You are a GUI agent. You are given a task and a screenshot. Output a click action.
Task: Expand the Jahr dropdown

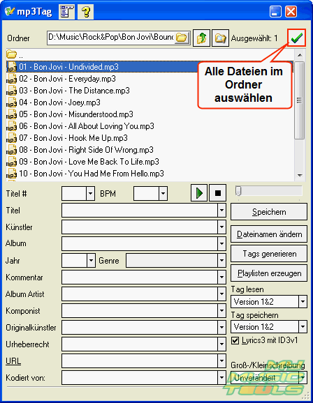91,260
